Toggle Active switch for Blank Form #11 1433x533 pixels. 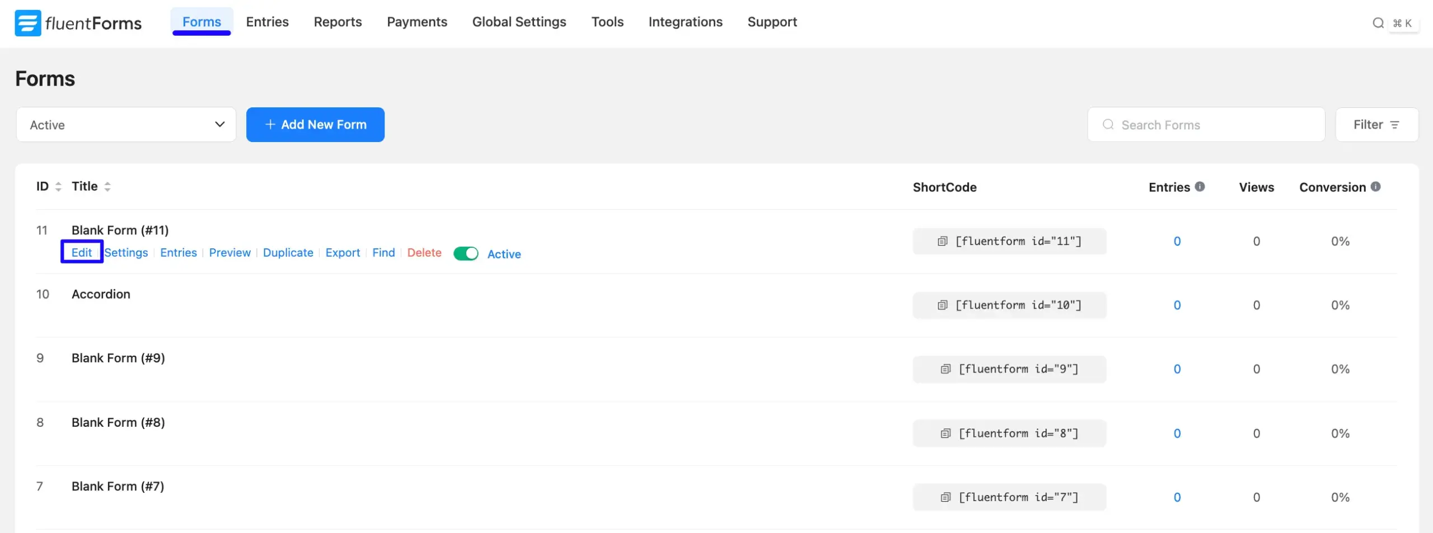[466, 254]
